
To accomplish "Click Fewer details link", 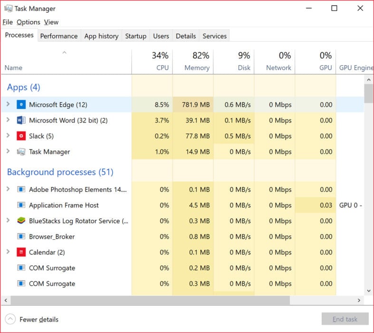I will [39, 319].
